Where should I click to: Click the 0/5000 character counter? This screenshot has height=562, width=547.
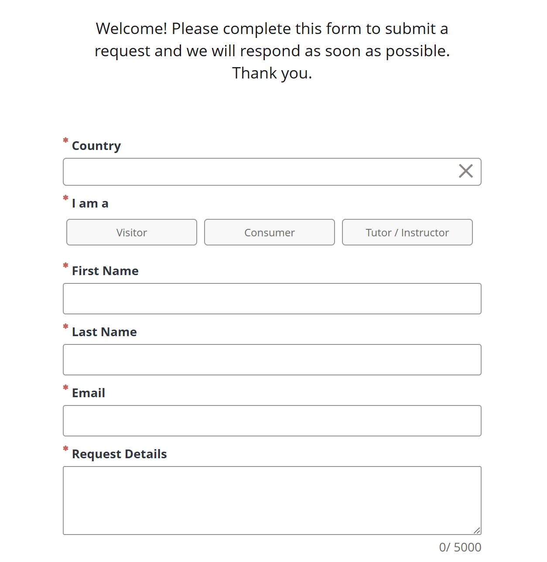[x=460, y=547]
